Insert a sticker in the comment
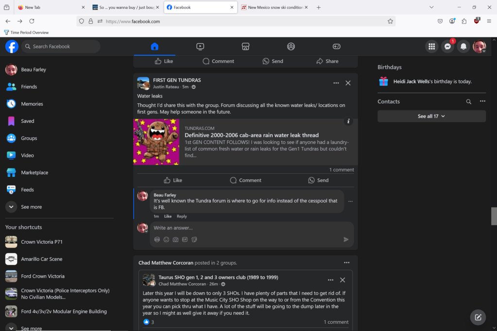497x331 pixels. (x=194, y=239)
